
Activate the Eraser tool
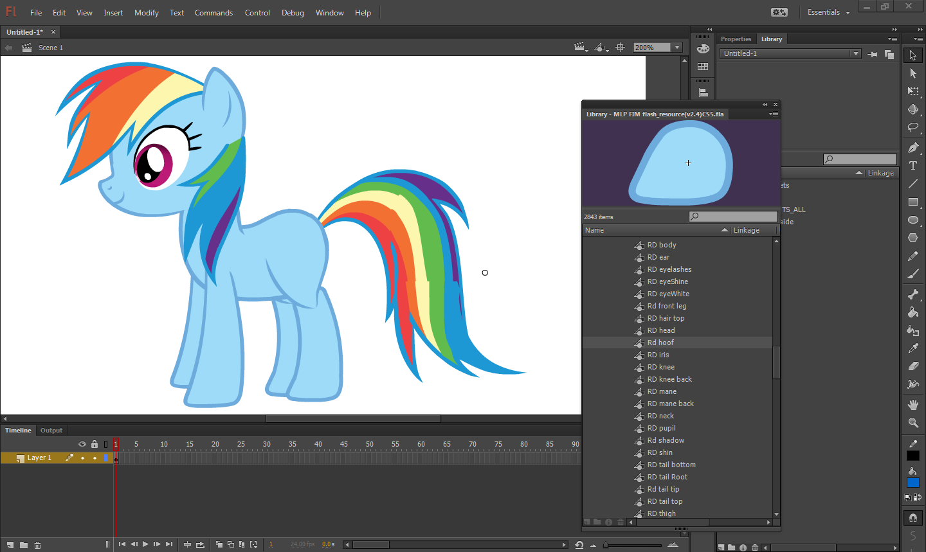(912, 366)
